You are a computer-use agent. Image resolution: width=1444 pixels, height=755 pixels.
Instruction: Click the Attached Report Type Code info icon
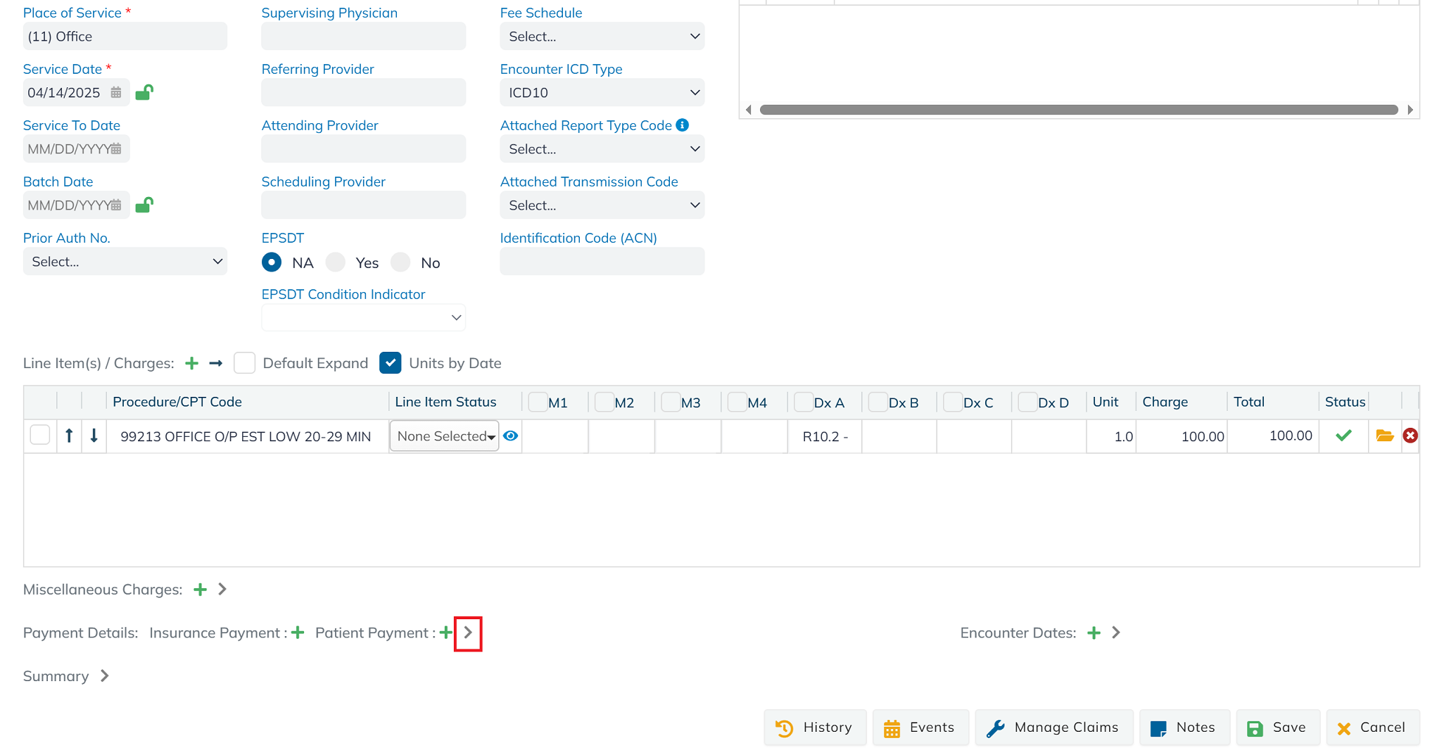[682, 125]
